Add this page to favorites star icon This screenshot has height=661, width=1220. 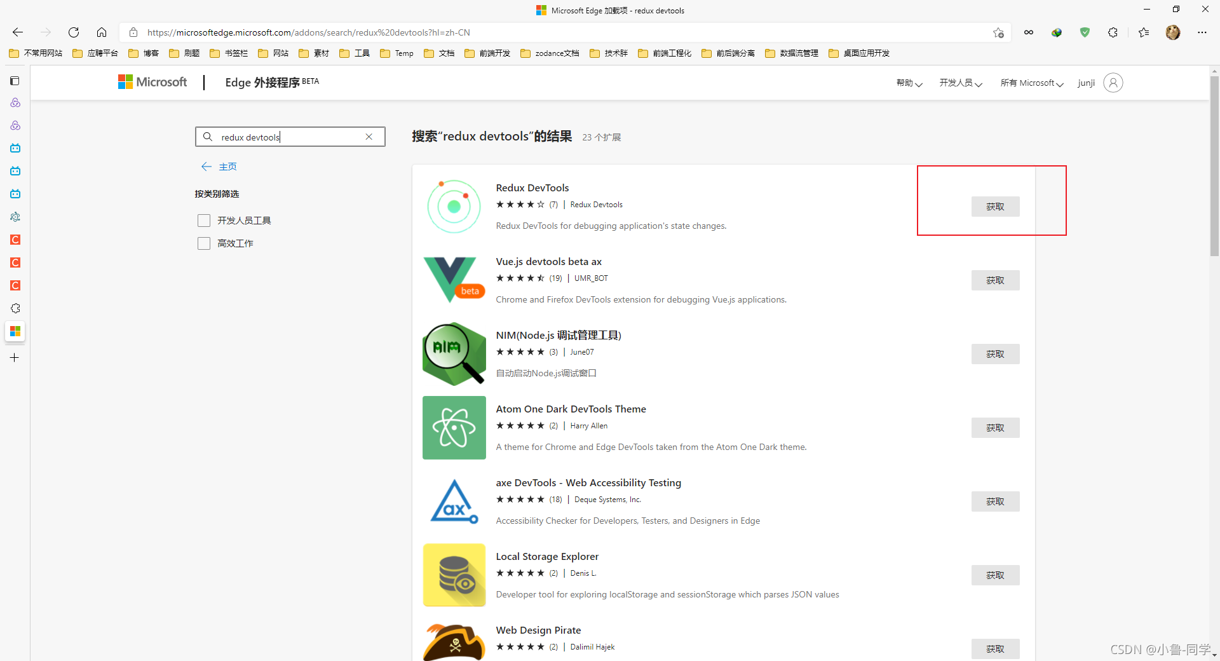point(998,32)
